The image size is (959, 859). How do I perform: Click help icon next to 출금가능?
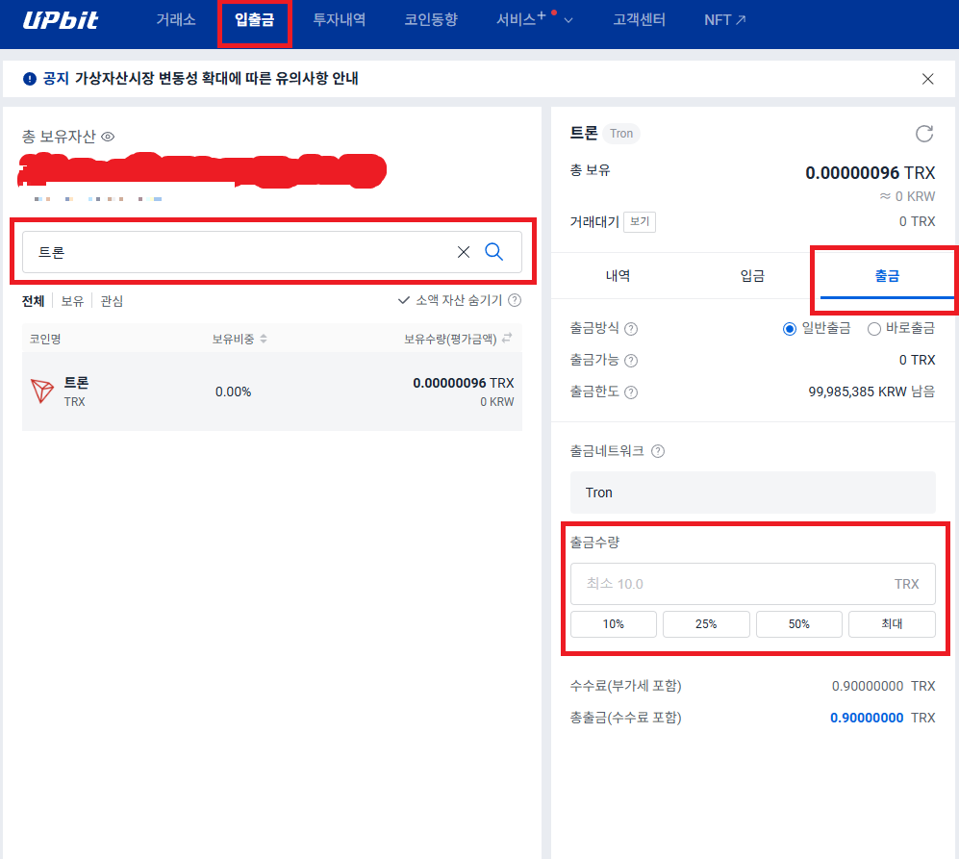[x=631, y=361]
